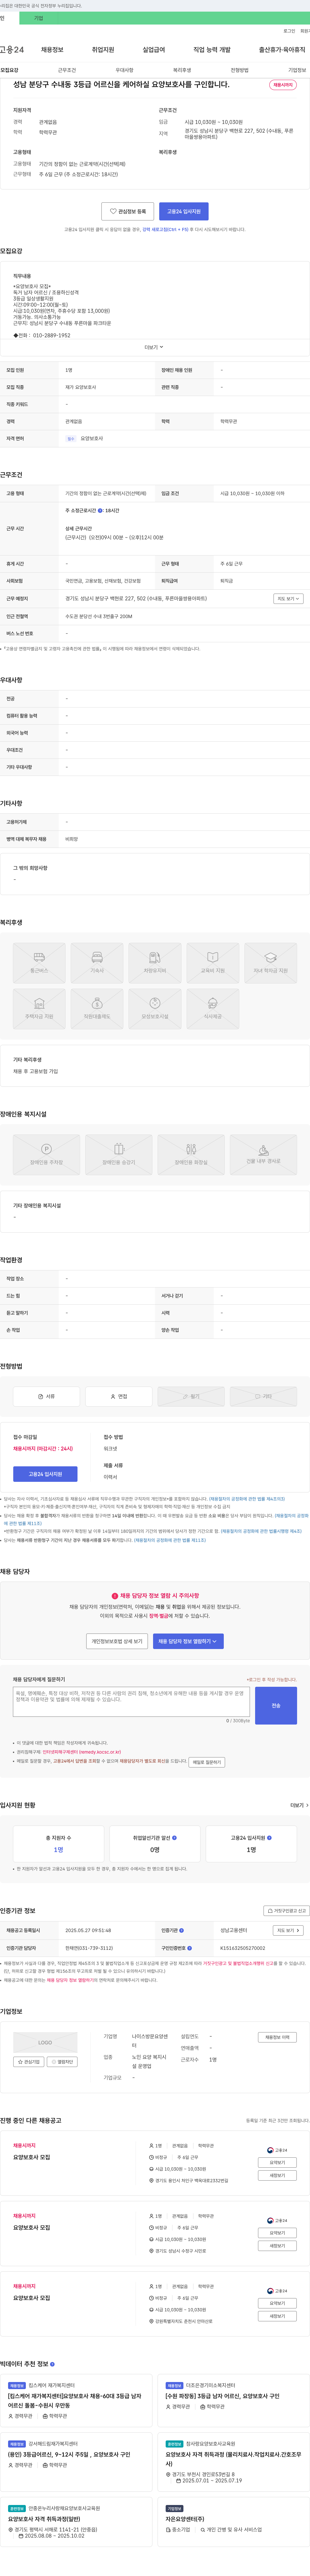The image size is (310, 2576).
Task: Click the 고용24 logo
Action: [12, 49]
